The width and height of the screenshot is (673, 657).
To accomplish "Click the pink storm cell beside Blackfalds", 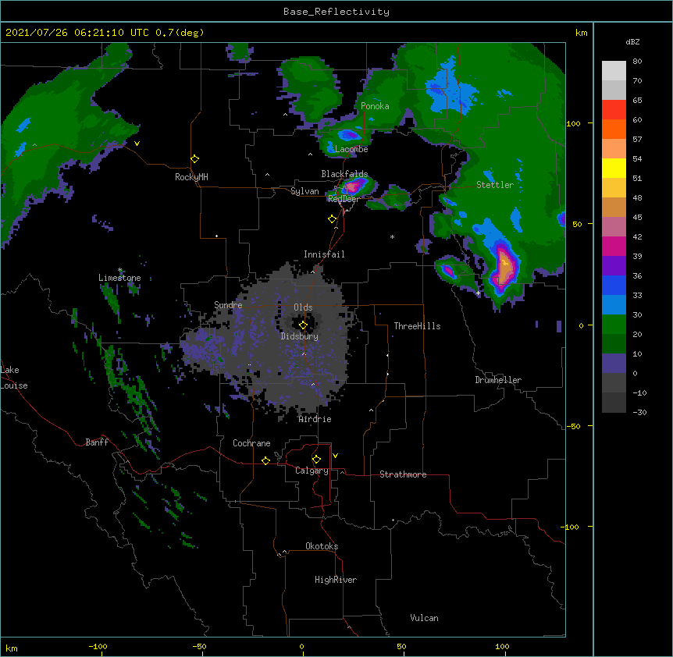I will 354,186.
